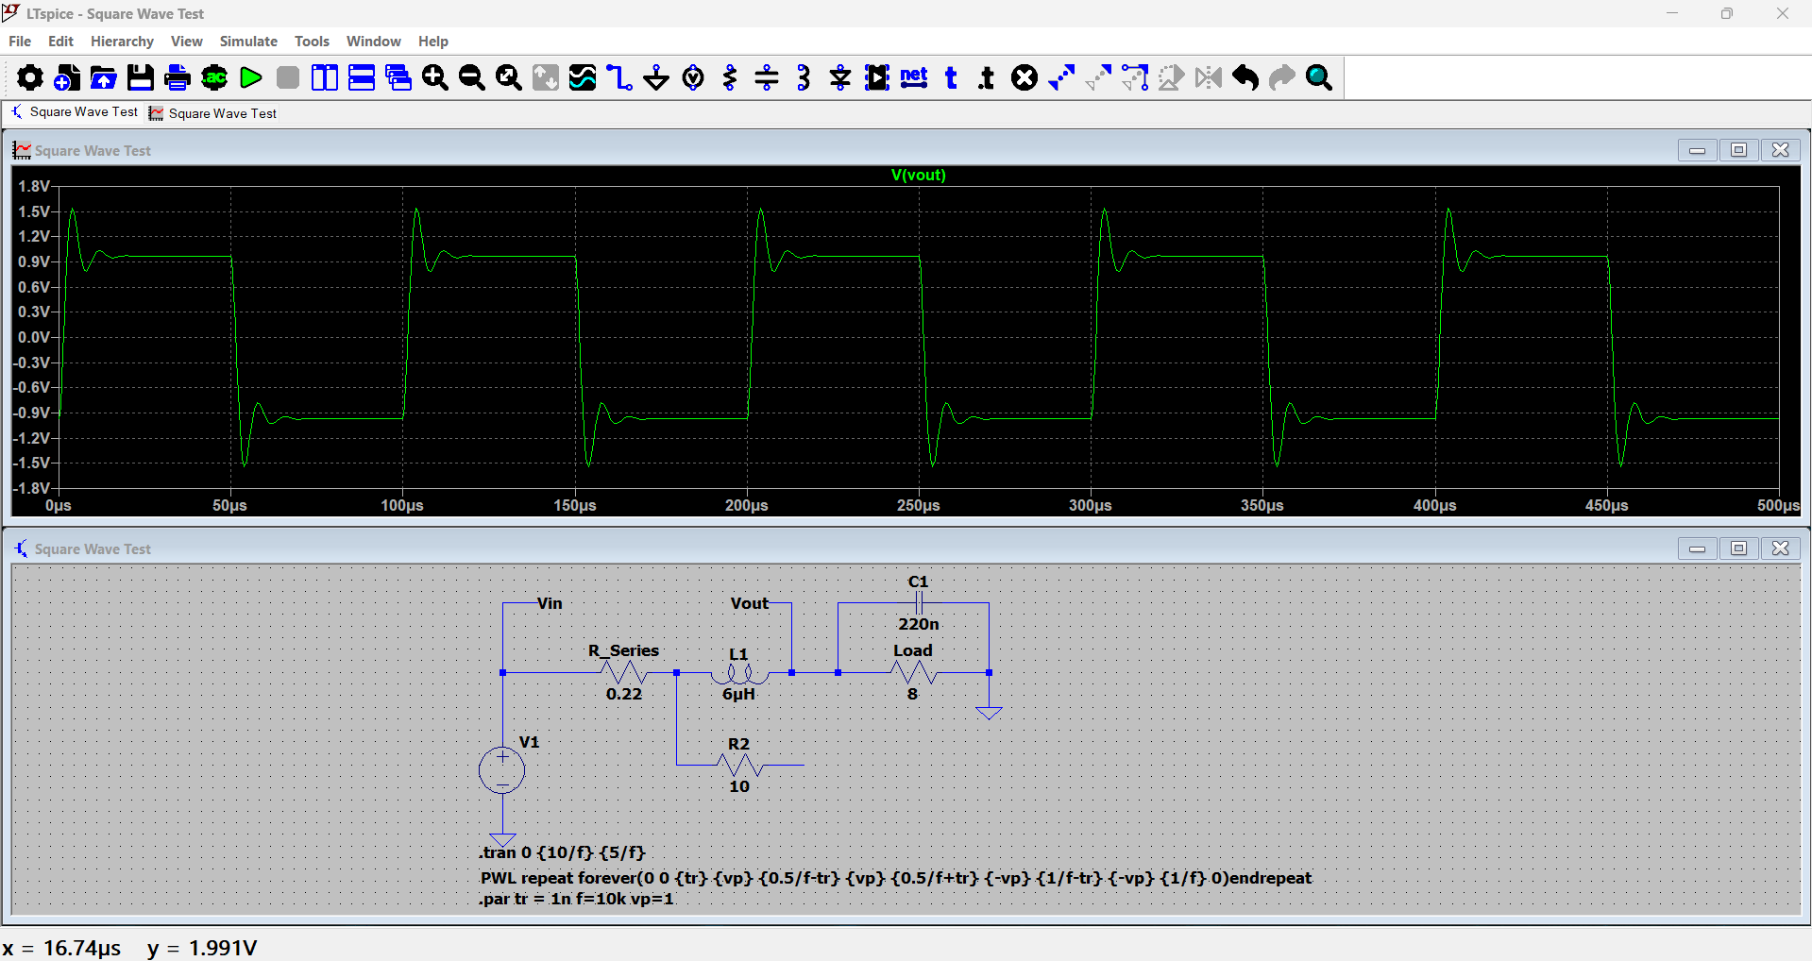Select the place inductor tool

[x=804, y=77]
